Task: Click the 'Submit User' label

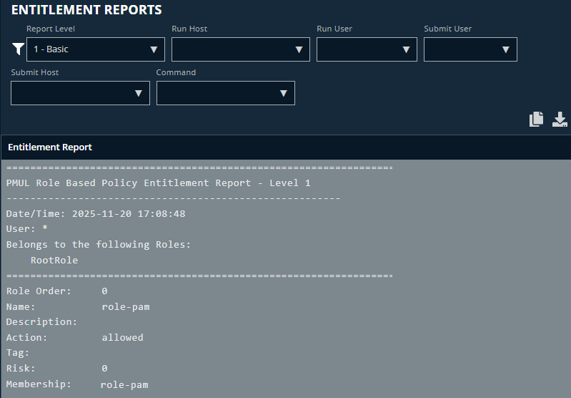Action: pos(447,29)
